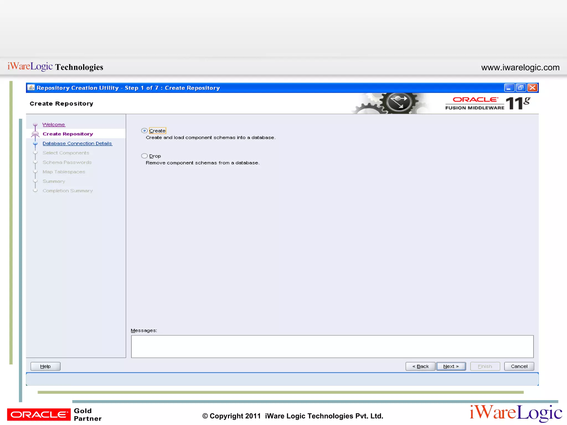Restore down the utility window

coord(521,88)
